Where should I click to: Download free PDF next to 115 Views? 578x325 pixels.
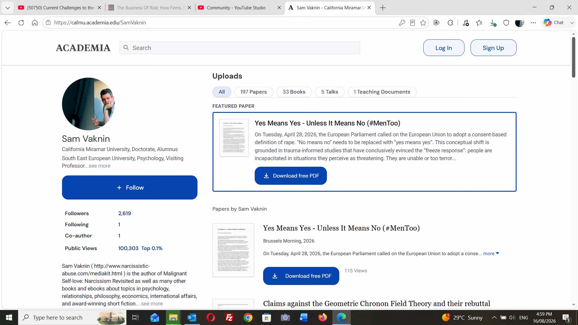click(301, 276)
